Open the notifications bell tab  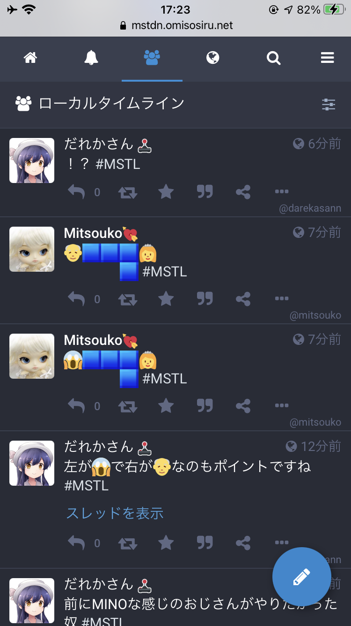[x=91, y=58]
